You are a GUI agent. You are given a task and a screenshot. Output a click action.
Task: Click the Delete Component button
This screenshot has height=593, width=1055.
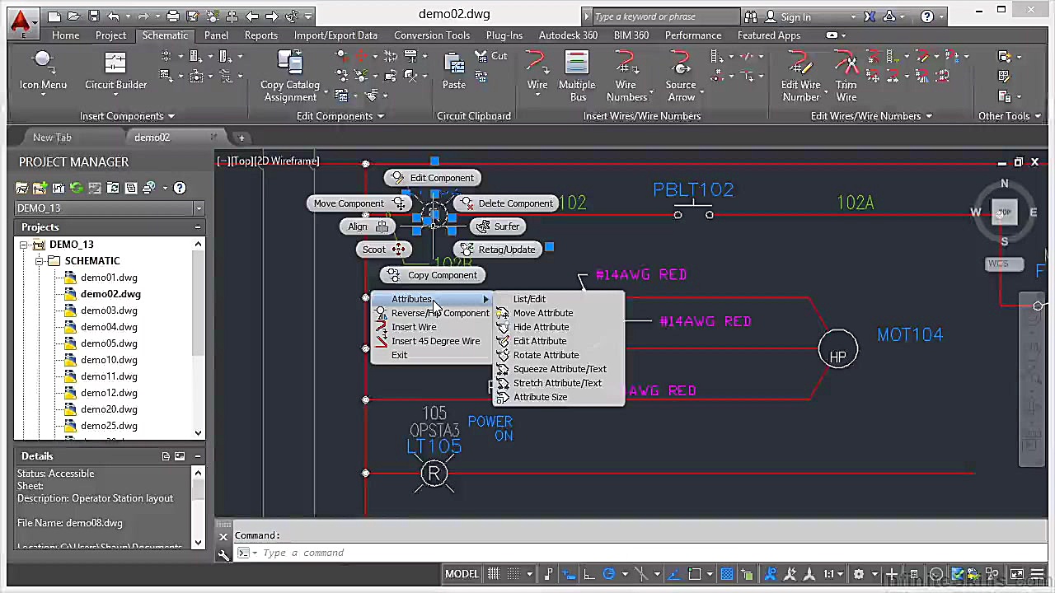pyautogui.click(x=506, y=203)
